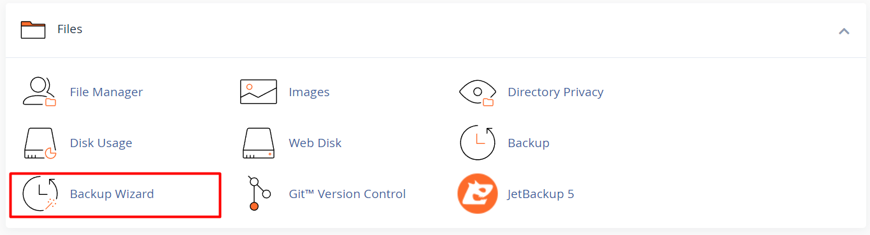870x235 pixels.
Task: Open the File Manager text link
Action: pos(106,92)
